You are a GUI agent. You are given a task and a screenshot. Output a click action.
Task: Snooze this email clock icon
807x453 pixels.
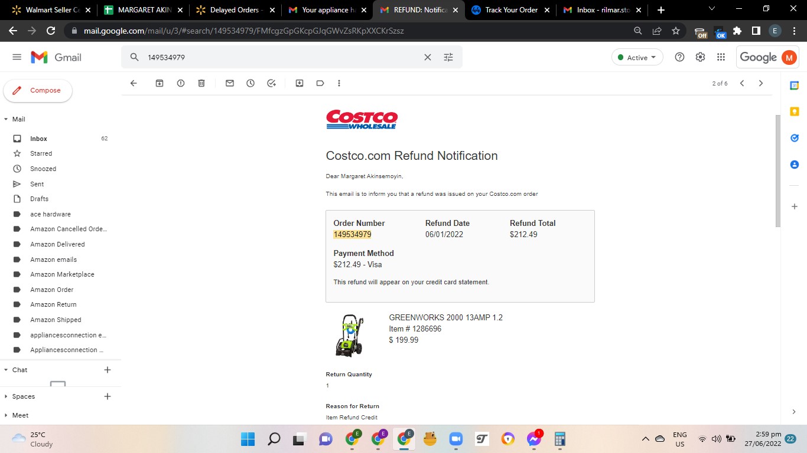(250, 83)
